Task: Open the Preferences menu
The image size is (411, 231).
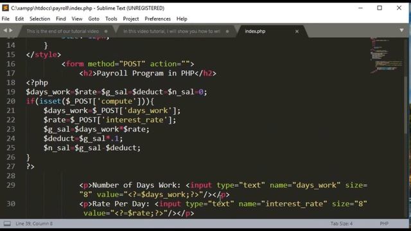Action: click(157, 19)
